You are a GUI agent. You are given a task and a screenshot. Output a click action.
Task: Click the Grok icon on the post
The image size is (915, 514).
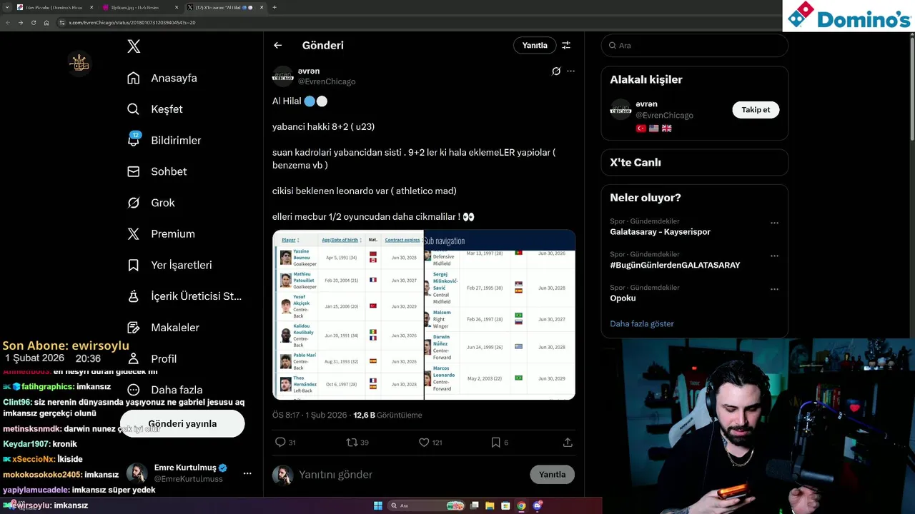(556, 71)
